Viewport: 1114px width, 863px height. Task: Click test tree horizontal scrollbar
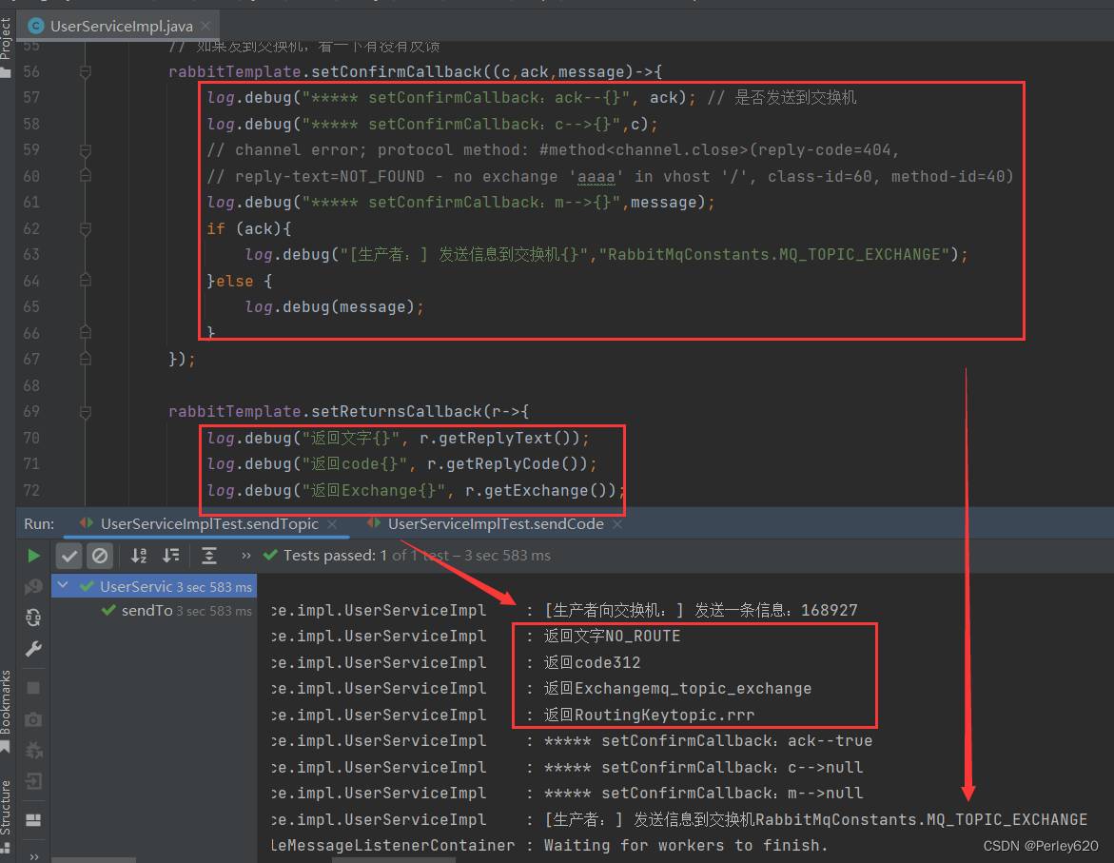[x=94, y=860]
